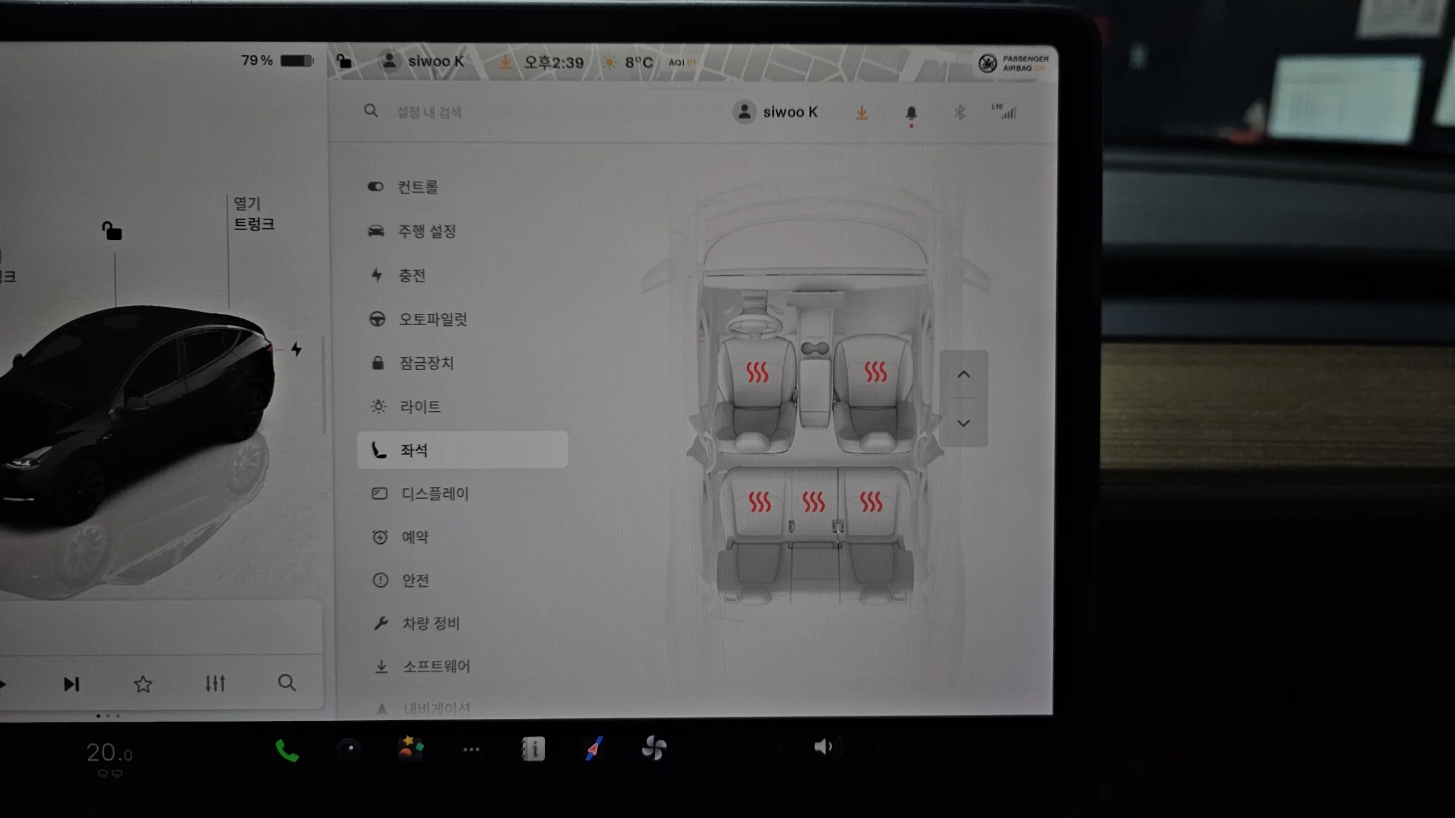1455x818 pixels.
Task: Select the 디스플레이 menu item
Action: coord(435,494)
